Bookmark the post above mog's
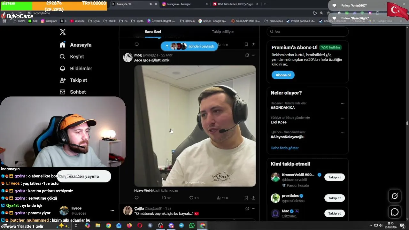Screen dimensions: 409x230 coord(246,45)
